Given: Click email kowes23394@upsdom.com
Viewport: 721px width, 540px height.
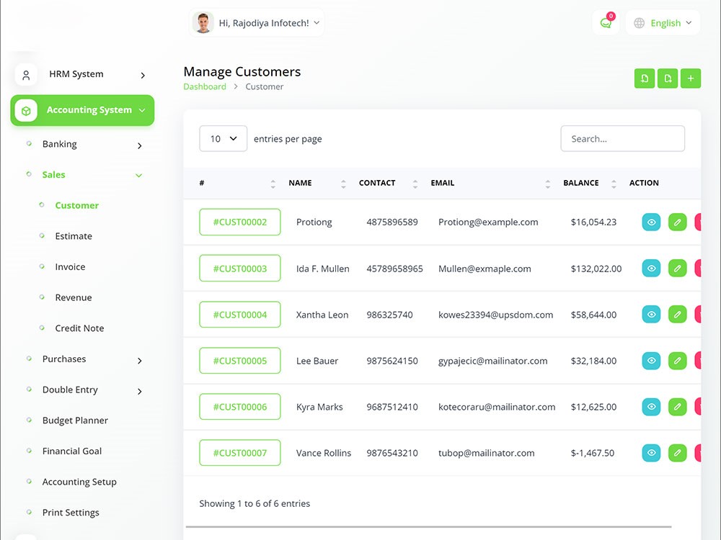Looking at the screenshot, I should tap(496, 315).
